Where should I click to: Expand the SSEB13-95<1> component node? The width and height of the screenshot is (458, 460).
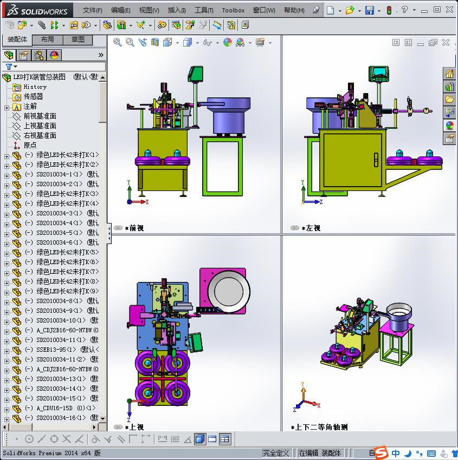point(7,351)
